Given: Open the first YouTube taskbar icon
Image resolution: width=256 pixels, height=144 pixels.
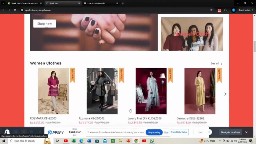Looking at the screenshot, I should pyautogui.click(x=66, y=141).
